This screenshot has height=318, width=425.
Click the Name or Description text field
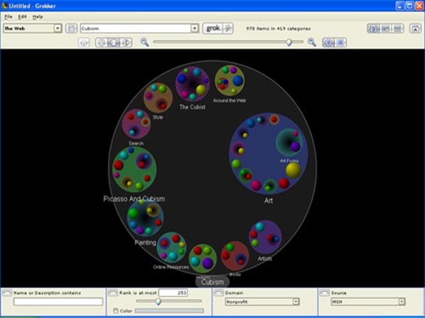pos(58,302)
